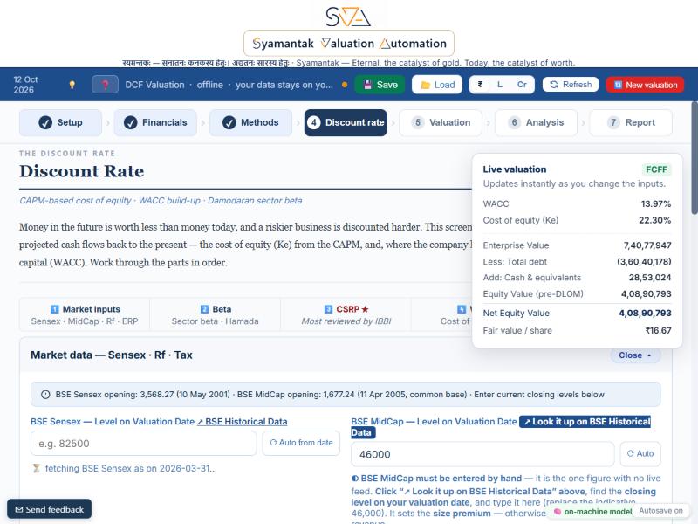Save the current valuation
This screenshot has height=524, width=698.
(380, 85)
